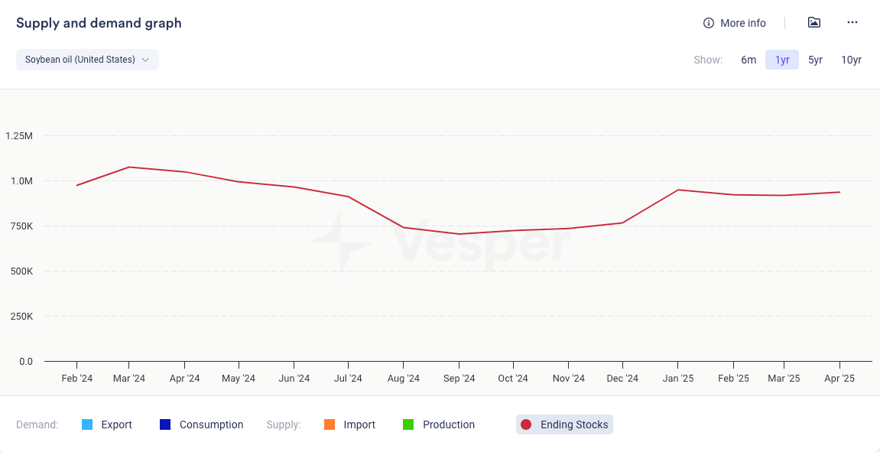The width and height of the screenshot is (880, 452).
Task: Click the light blue Export legend square
Action: point(87,424)
